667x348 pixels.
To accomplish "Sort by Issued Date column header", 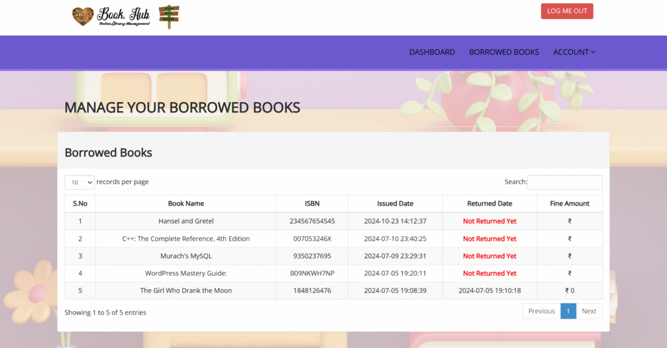I will click(x=395, y=204).
